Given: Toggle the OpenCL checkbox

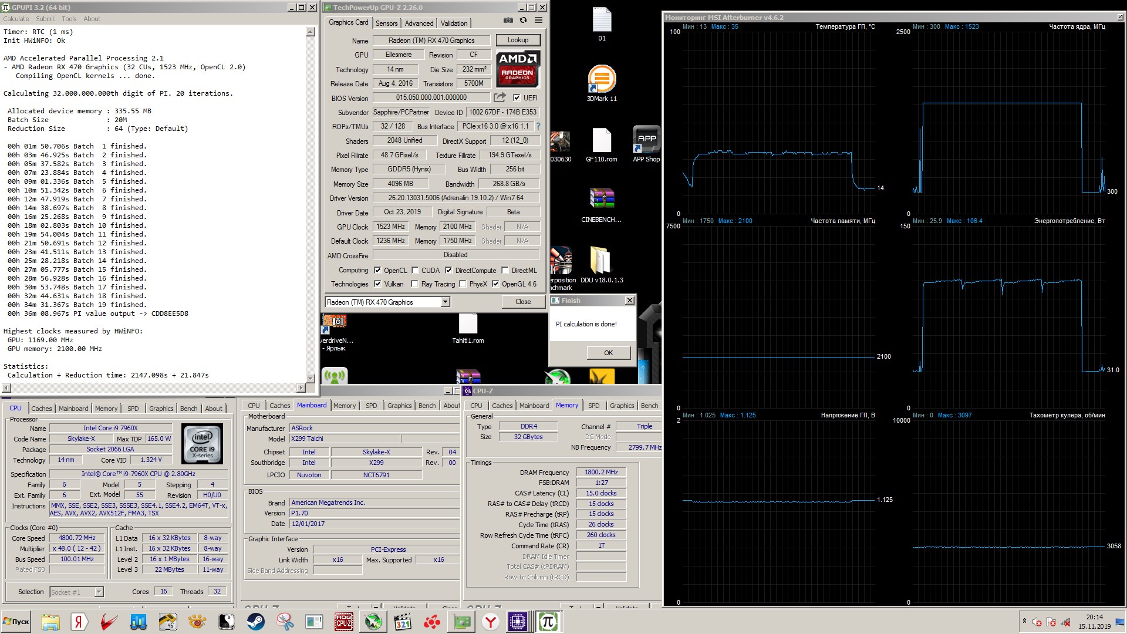Looking at the screenshot, I should 377,271.
